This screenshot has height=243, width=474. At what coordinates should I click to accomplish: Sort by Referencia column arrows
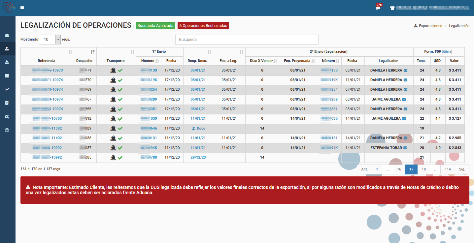coord(70,52)
